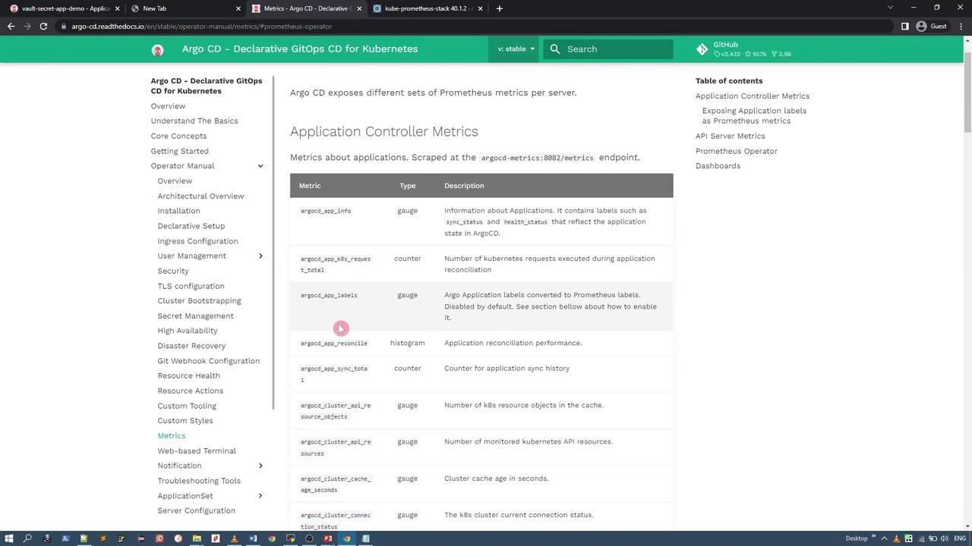972x546 pixels.
Task: Open Windows taskbar search
Action: pos(28,538)
